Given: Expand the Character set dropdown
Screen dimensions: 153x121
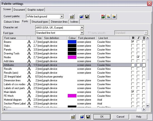Looking at the screenshot, I should [x=82, y=27].
